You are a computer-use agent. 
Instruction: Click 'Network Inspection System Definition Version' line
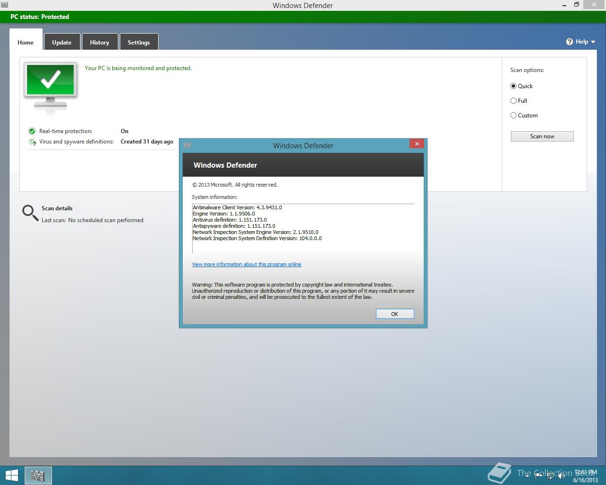[257, 238]
